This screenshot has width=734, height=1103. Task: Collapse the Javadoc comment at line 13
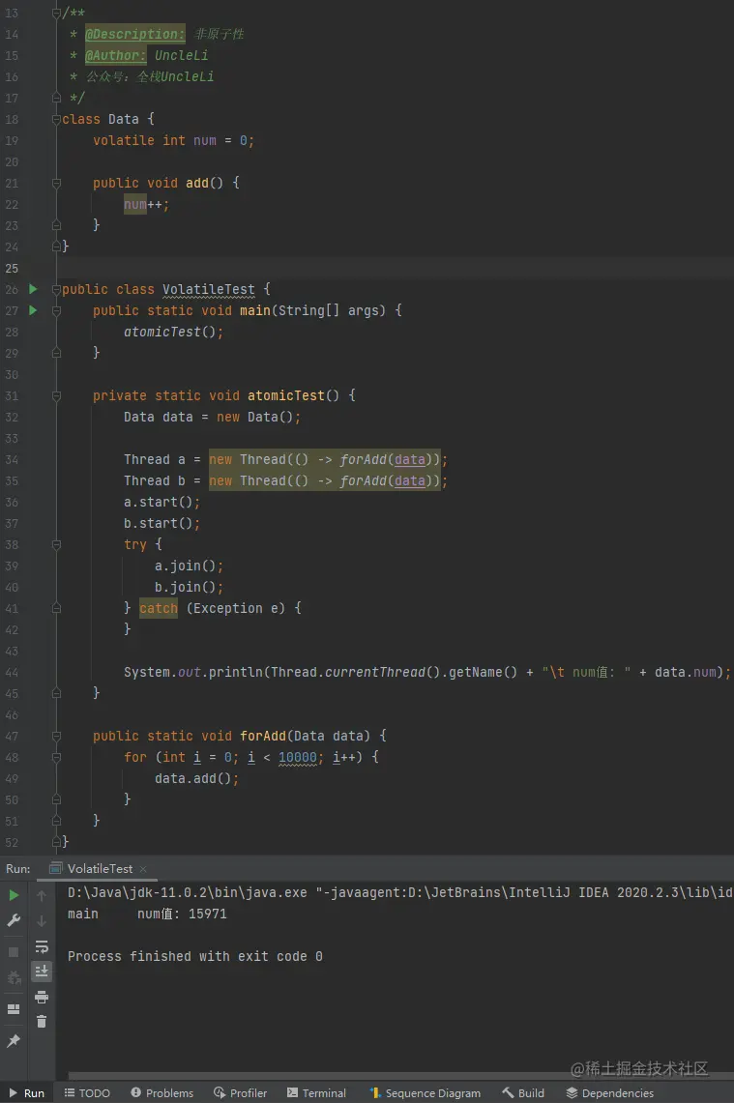[56, 13]
